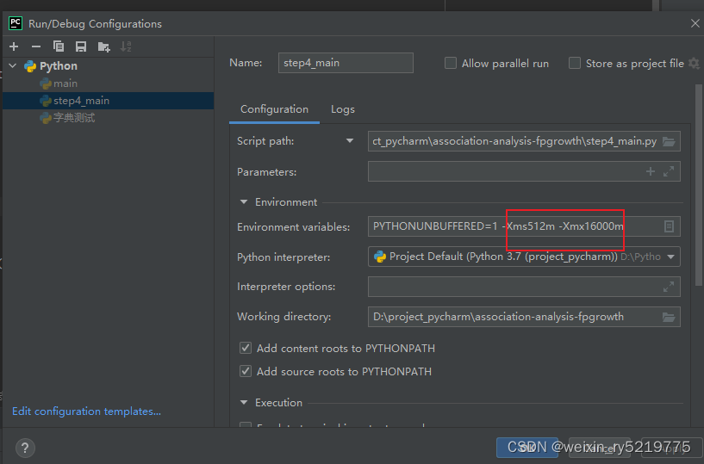Collapse the Python configurations tree node

pos(13,66)
